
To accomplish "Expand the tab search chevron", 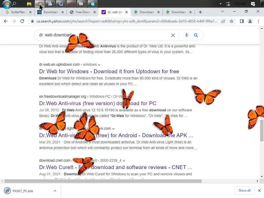I will click(x=222, y=11).
